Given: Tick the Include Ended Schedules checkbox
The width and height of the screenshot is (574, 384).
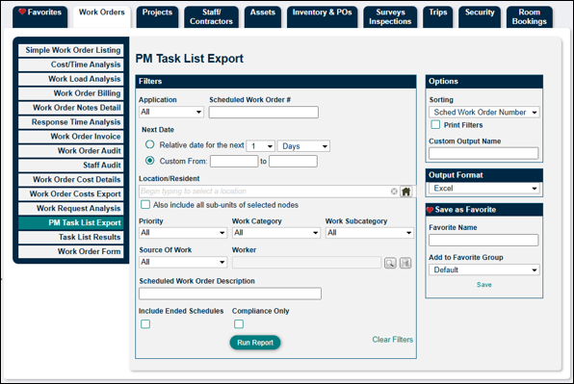Looking at the screenshot, I should [145, 324].
